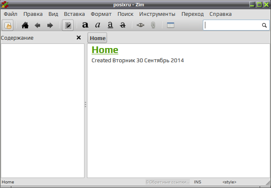The image size is (271, 188).
Task: Maximize the Zim window
Action: (x=259, y=5)
